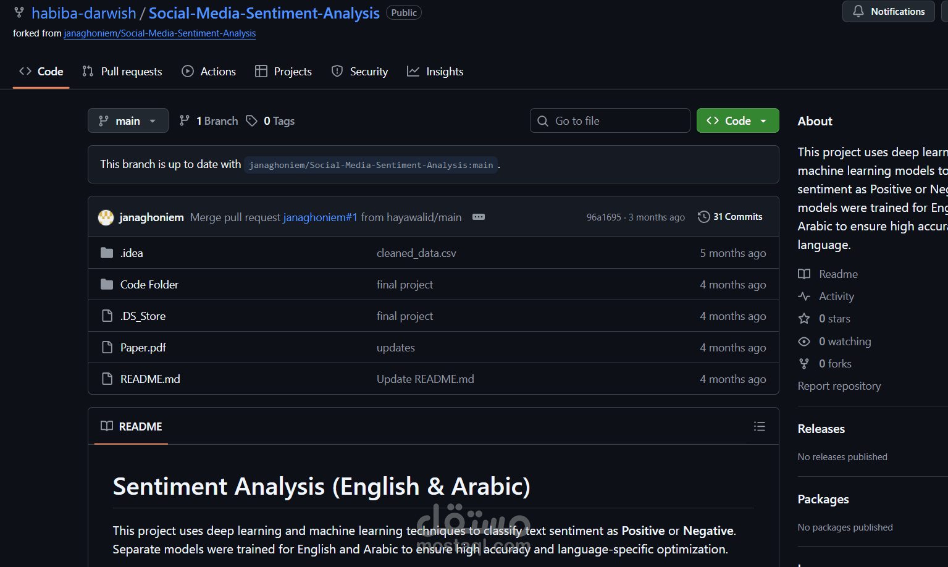This screenshot has height=567, width=948.
Task: Select the README tab in file viewer
Action: 131,426
